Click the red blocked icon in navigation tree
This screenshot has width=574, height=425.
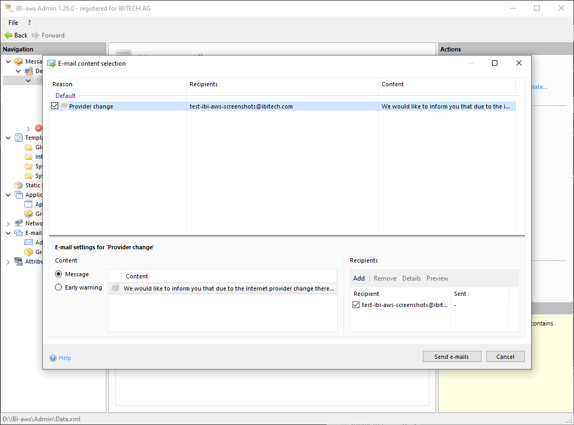(x=39, y=128)
